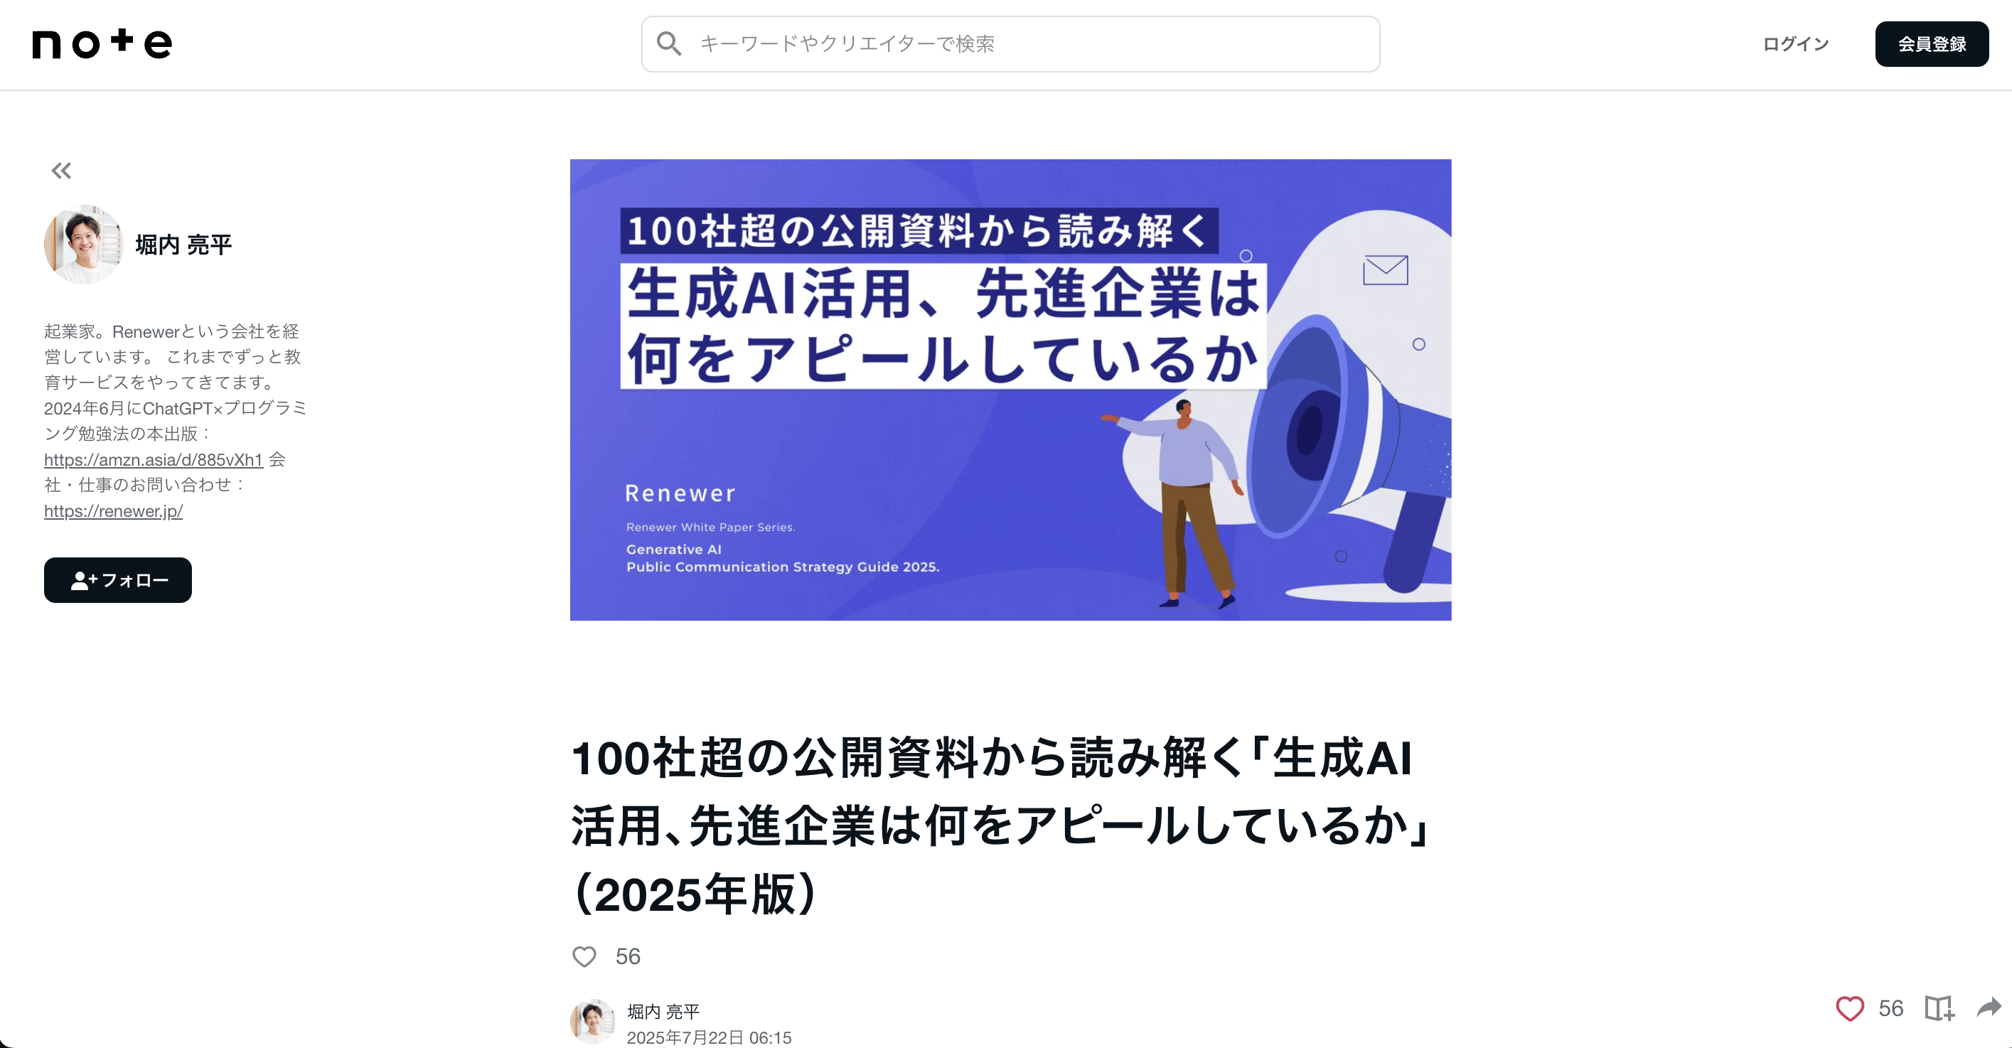This screenshot has width=2012, height=1048.
Task: Follow author with フォロー button
Action: click(118, 580)
